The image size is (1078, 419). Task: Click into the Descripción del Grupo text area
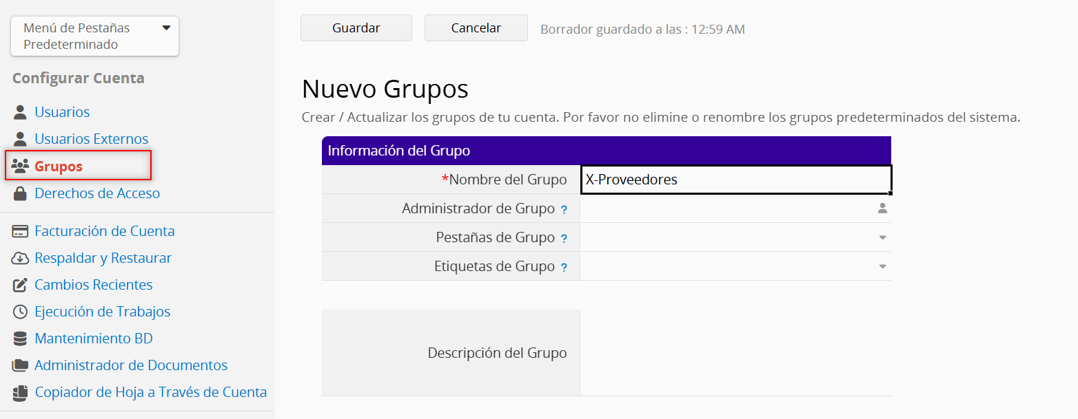point(735,353)
